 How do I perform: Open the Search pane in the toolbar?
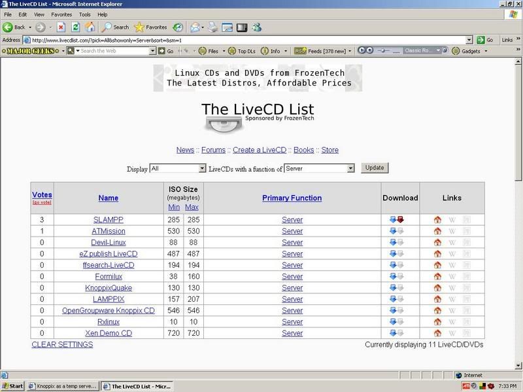(116, 27)
